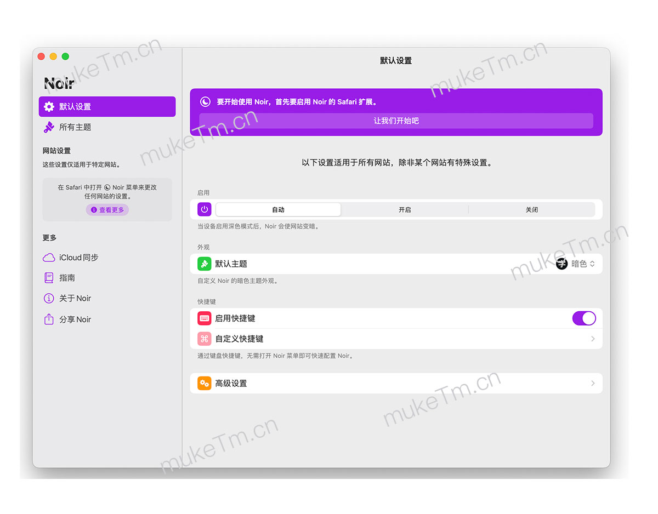The width and height of the screenshot is (658, 514).
Task: Select the 关闭 segment
Action: (x=531, y=209)
